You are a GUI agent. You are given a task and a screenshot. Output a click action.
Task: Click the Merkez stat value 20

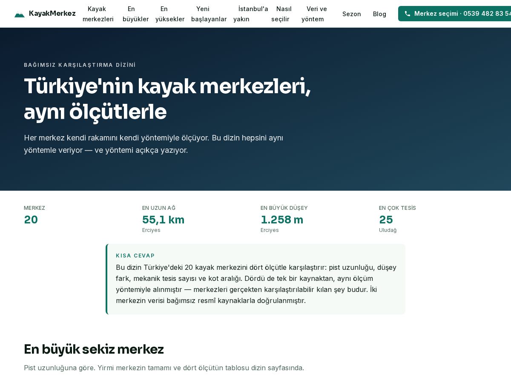click(x=31, y=220)
